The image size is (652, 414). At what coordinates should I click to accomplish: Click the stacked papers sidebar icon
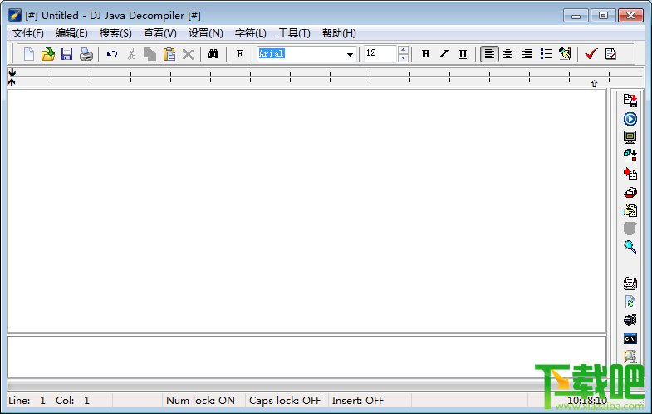coord(630,283)
